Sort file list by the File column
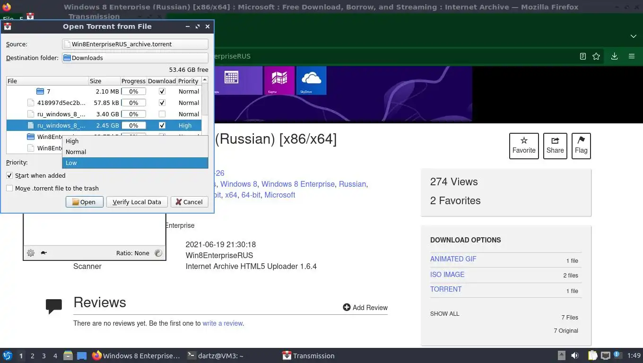 pos(47,81)
